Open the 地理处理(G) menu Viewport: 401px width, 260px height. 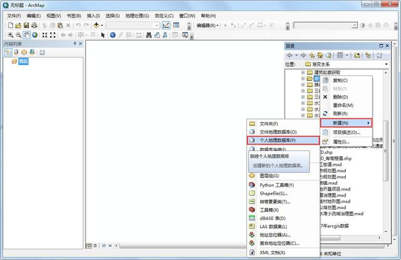tap(137, 16)
